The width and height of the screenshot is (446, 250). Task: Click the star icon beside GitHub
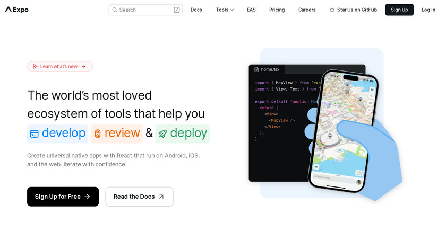point(332,10)
